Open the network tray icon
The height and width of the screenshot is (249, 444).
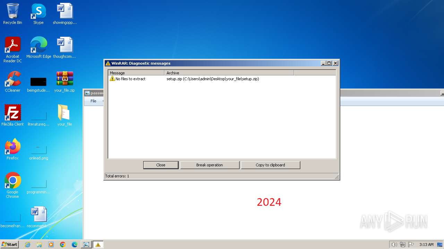pyautogui.click(x=403, y=245)
